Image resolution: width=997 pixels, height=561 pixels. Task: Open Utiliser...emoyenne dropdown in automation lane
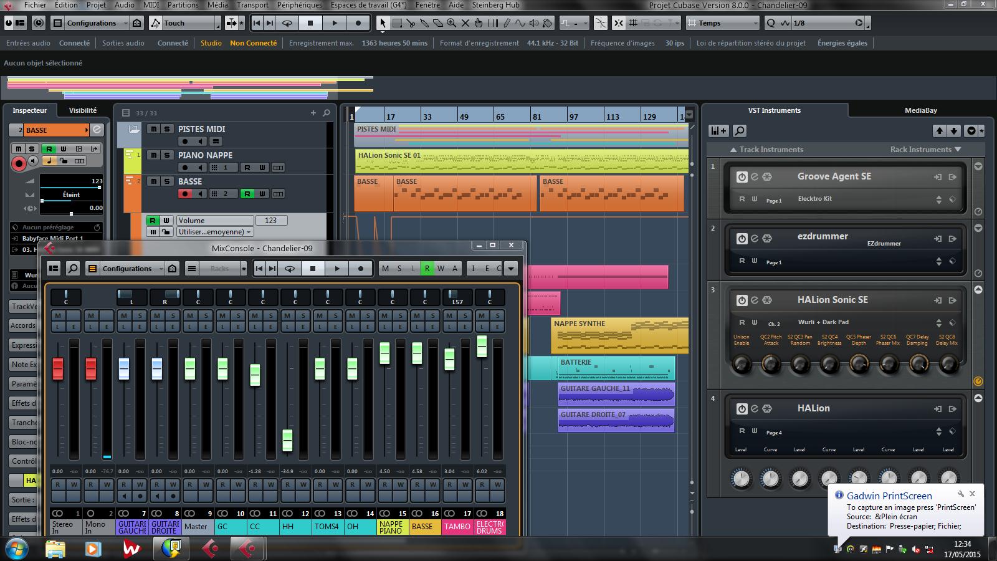(215, 232)
